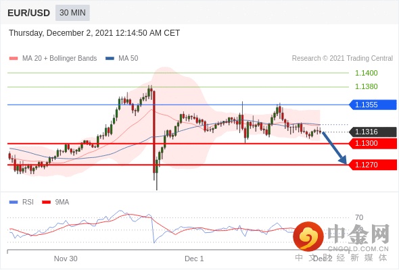The width and height of the screenshot is (399, 270).
Task: Click the Nov 30 date axis label
Action: [66, 259]
